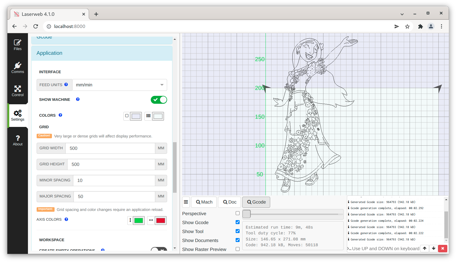
Task: Click the Show Machine help icon
Action: pos(78,99)
